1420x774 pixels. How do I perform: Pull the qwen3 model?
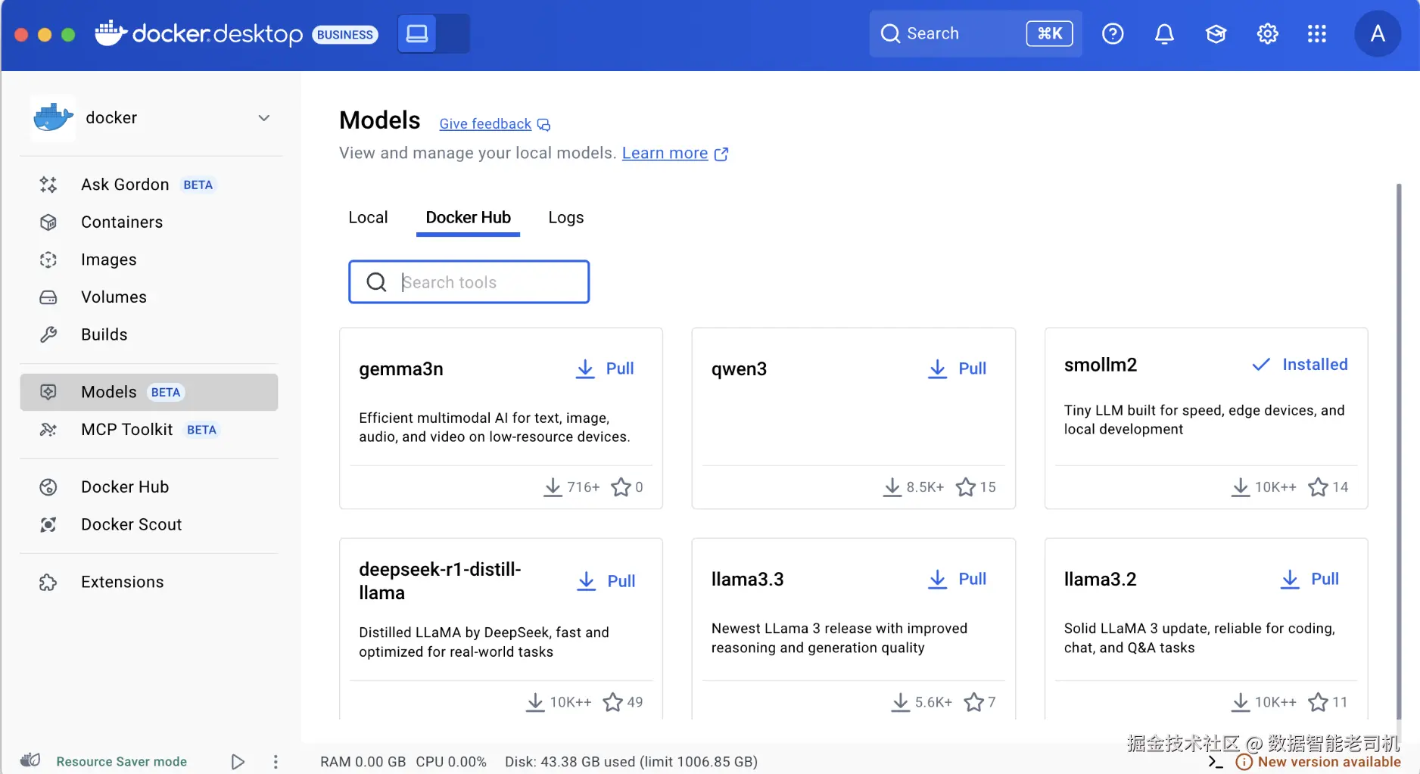pyautogui.click(x=958, y=368)
